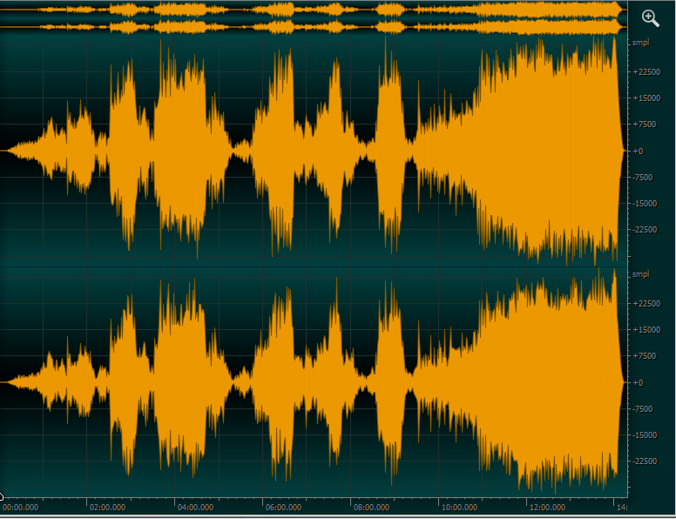Click +7500 on the lower channel's amplitude scale
The height and width of the screenshot is (519, 676).
645,356
